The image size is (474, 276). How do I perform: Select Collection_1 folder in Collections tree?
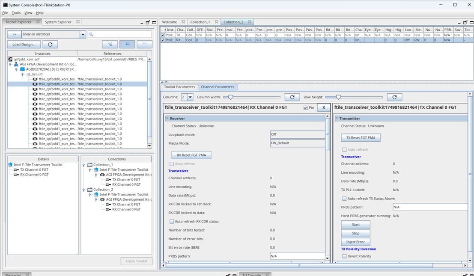[103, 165]
